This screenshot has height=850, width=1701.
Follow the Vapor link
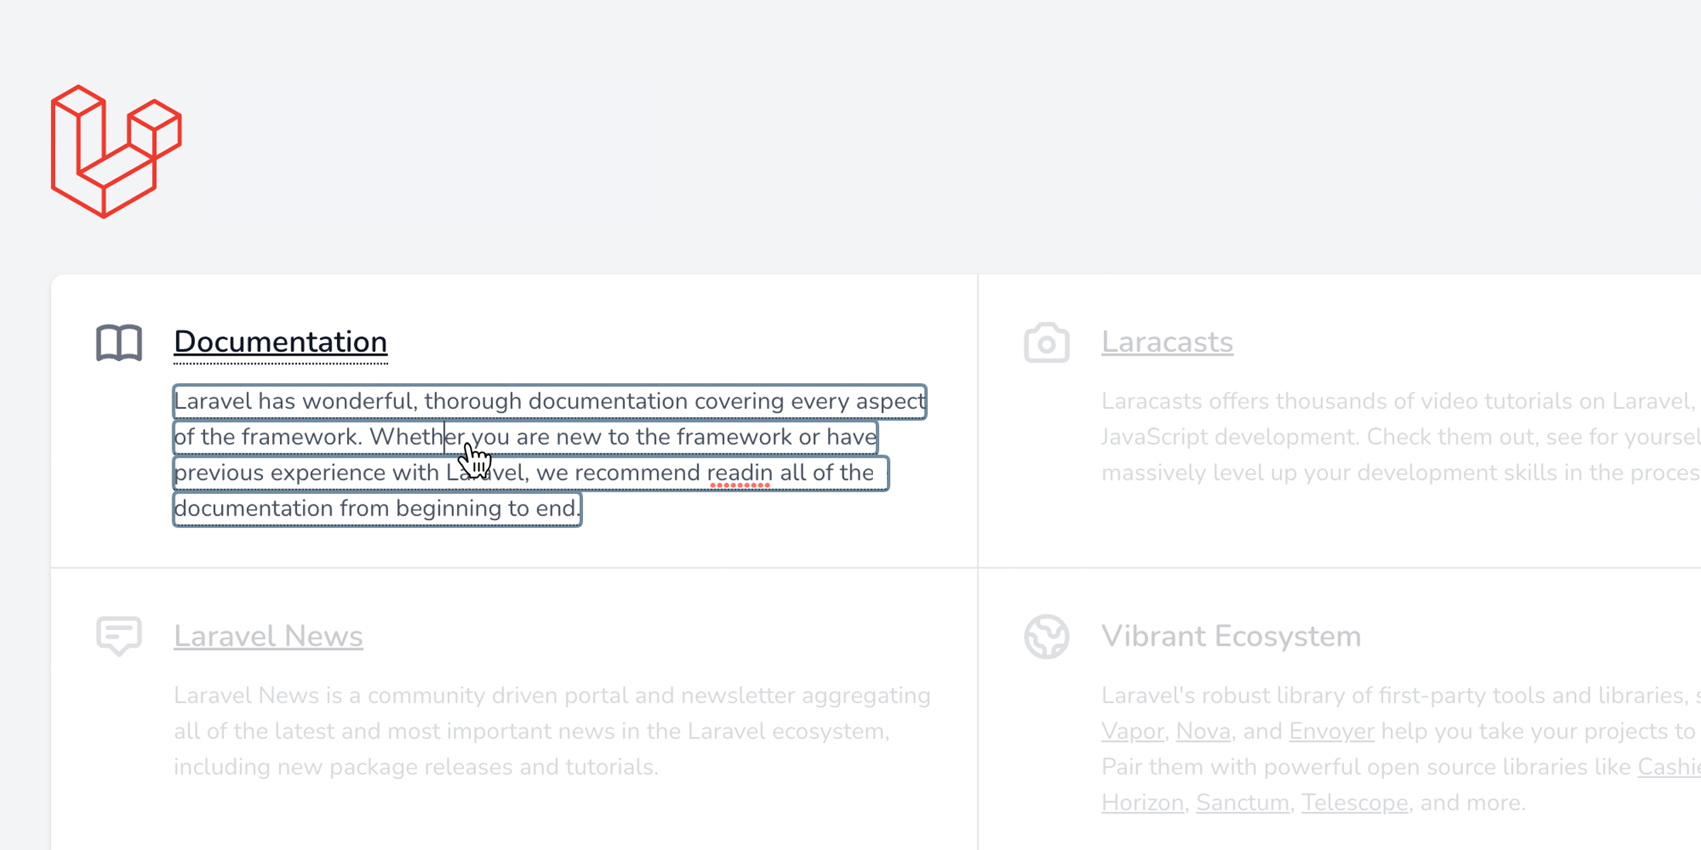1132,731
